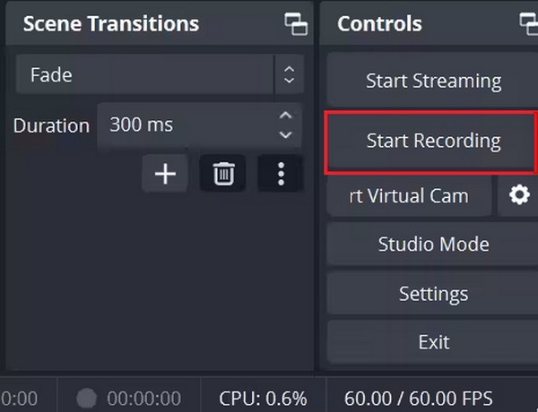Toggle Studio Mode

pos(433,245)
